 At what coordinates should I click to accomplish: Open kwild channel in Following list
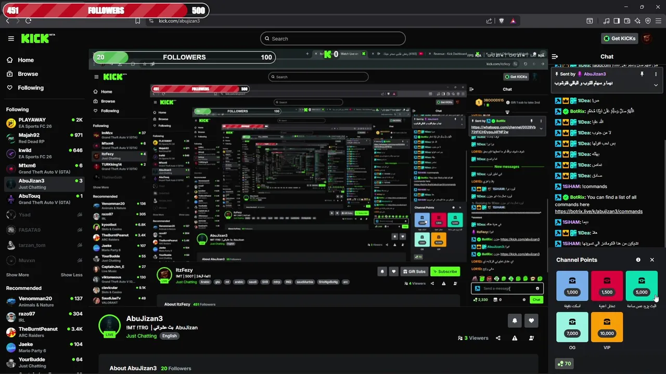click(x=44, y=153)
